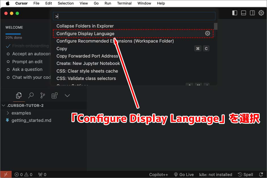267x178 pixels.
Task: Collapse the .CURSOR-TUTOR-2 root folder
Action: click(4, 105)
